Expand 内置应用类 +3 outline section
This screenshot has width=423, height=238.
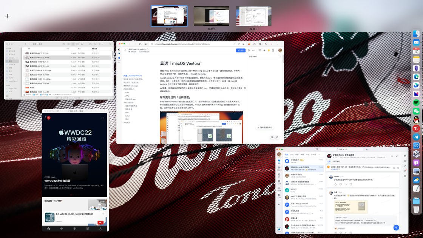coord(129,89)
